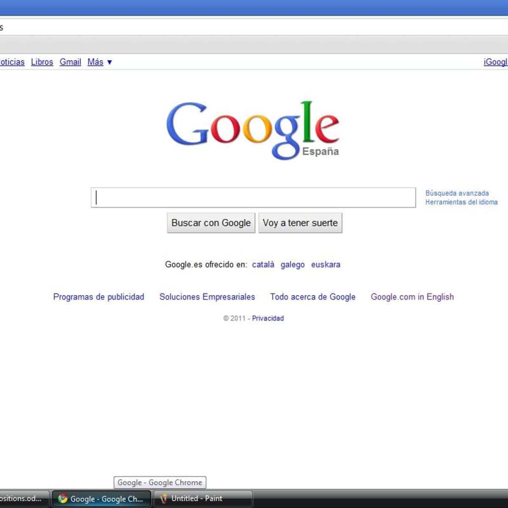Open Herramientas del idioma link
This screenshot has height=508, width=508.
point(461,202)
